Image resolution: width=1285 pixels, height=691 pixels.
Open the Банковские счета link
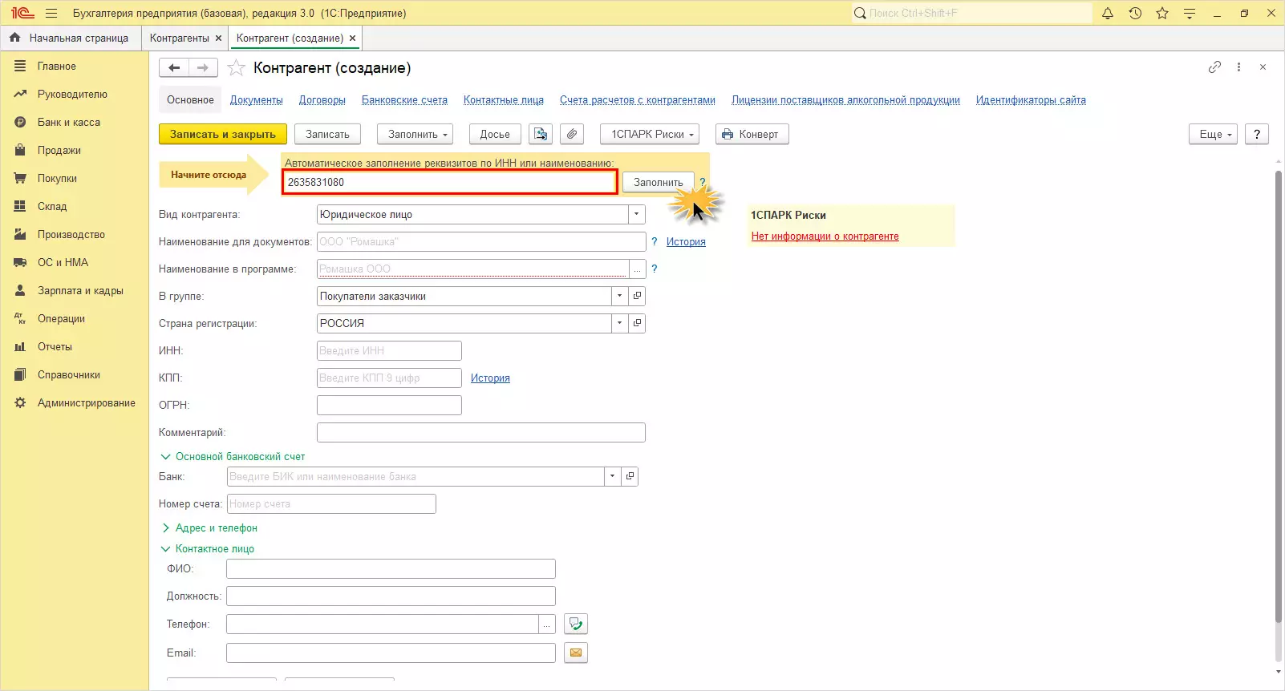tap(404, 100)
